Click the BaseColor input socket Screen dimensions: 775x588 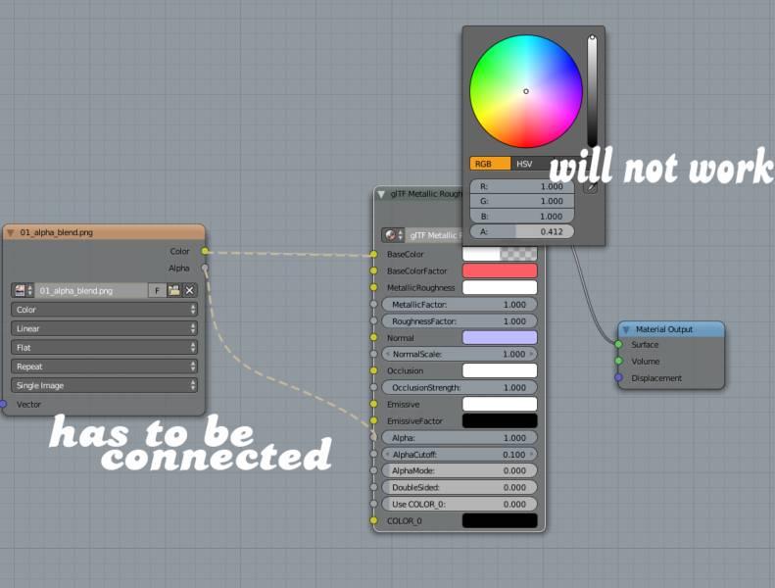(x=373, y=254)
